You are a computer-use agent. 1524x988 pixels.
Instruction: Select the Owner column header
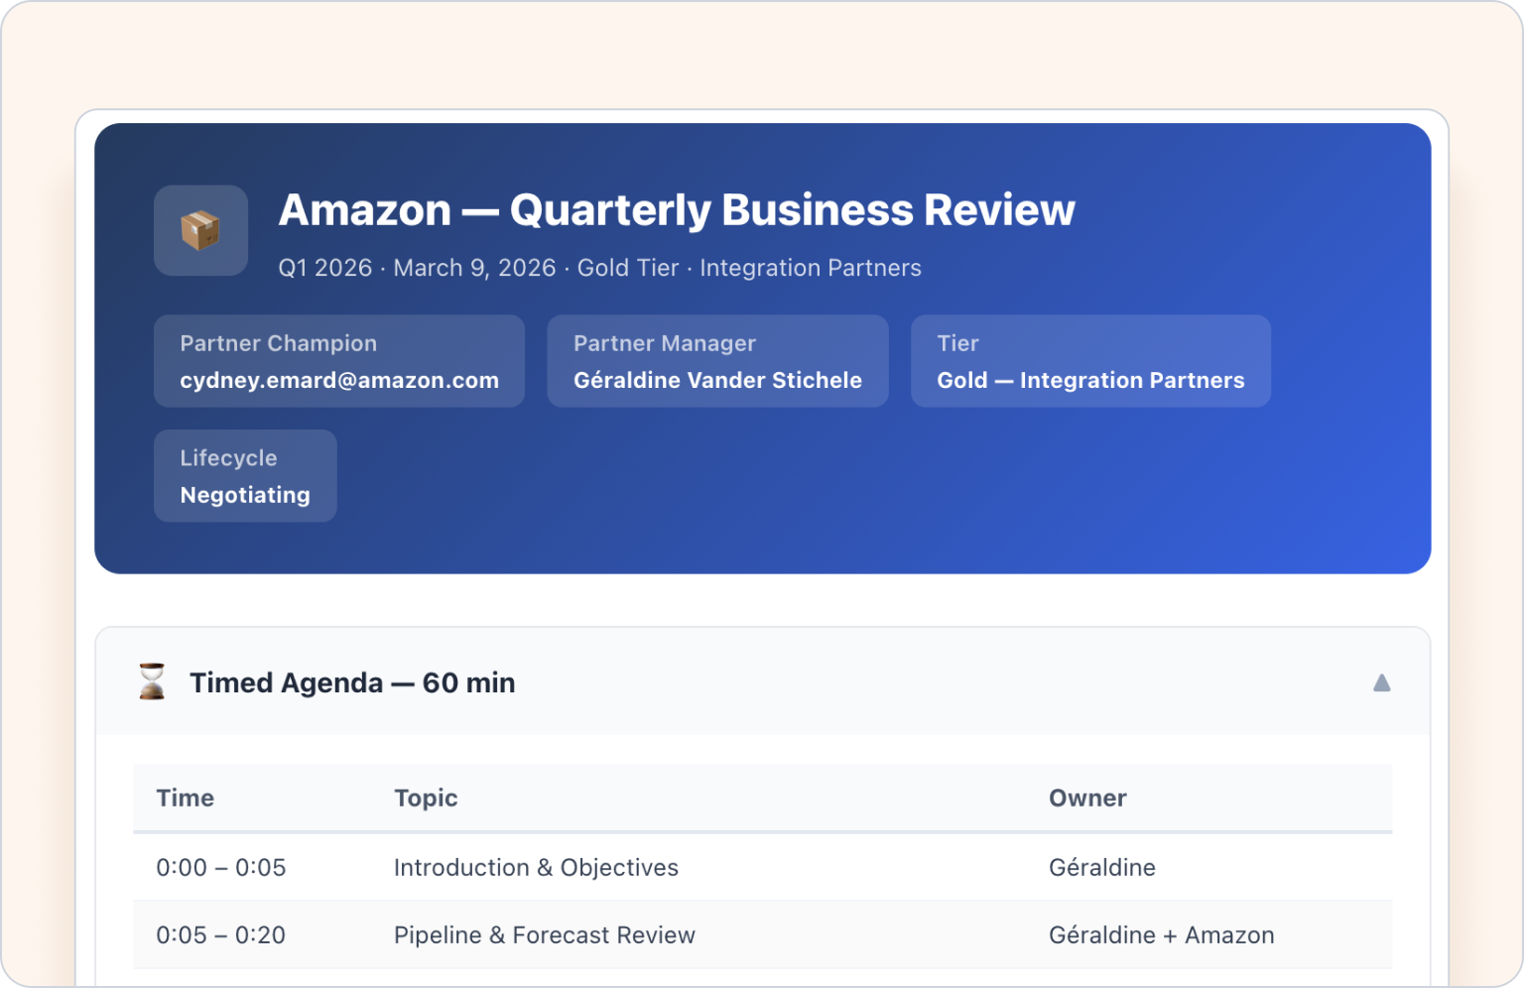click(x=1087, y=798)
